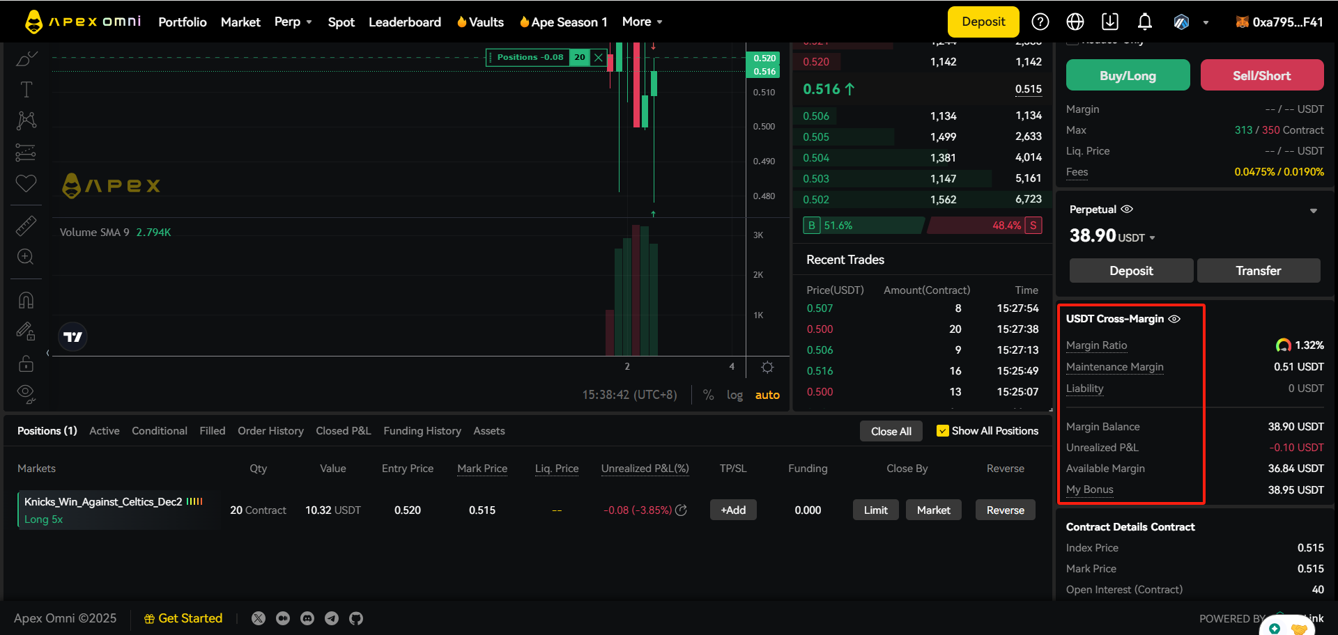The height and width of the screenshot is (635, 1338).
Task: Open the Leaderboard menu item
Action: pyautogui.click(x=404, y=22)
